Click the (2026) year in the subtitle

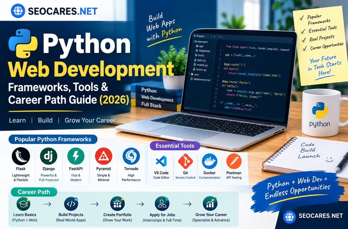tap(114, 100)
